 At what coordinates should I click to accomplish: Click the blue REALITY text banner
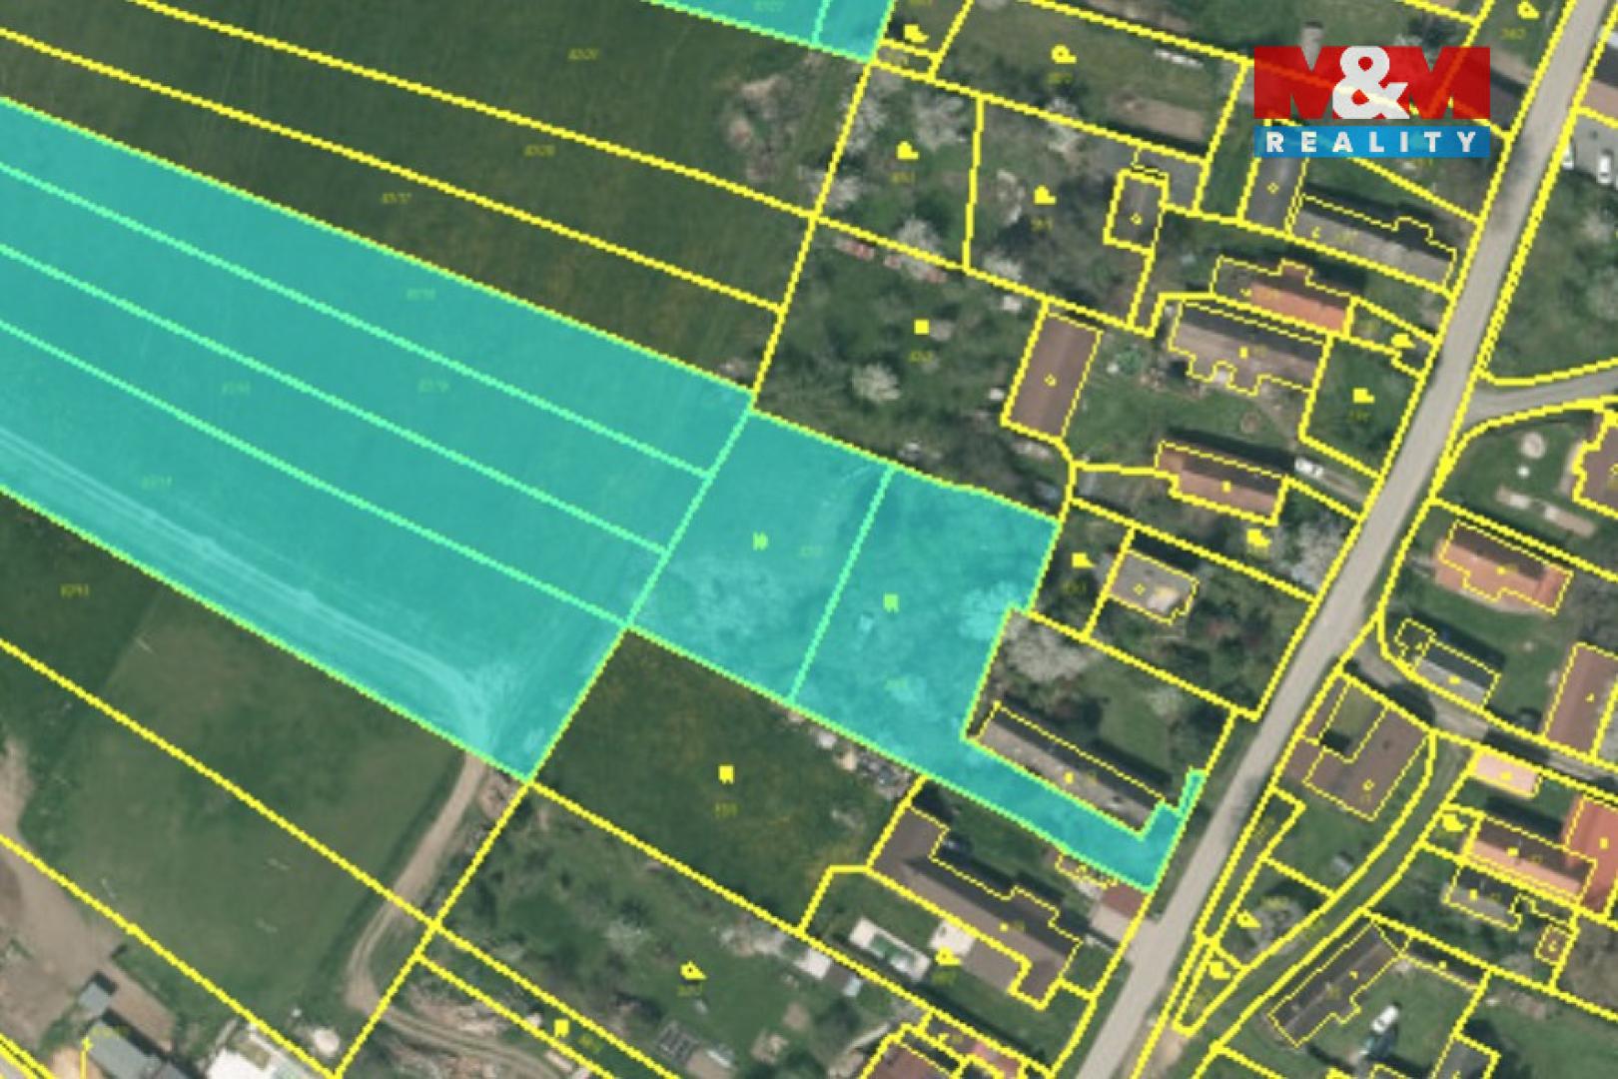(1370, 142)
